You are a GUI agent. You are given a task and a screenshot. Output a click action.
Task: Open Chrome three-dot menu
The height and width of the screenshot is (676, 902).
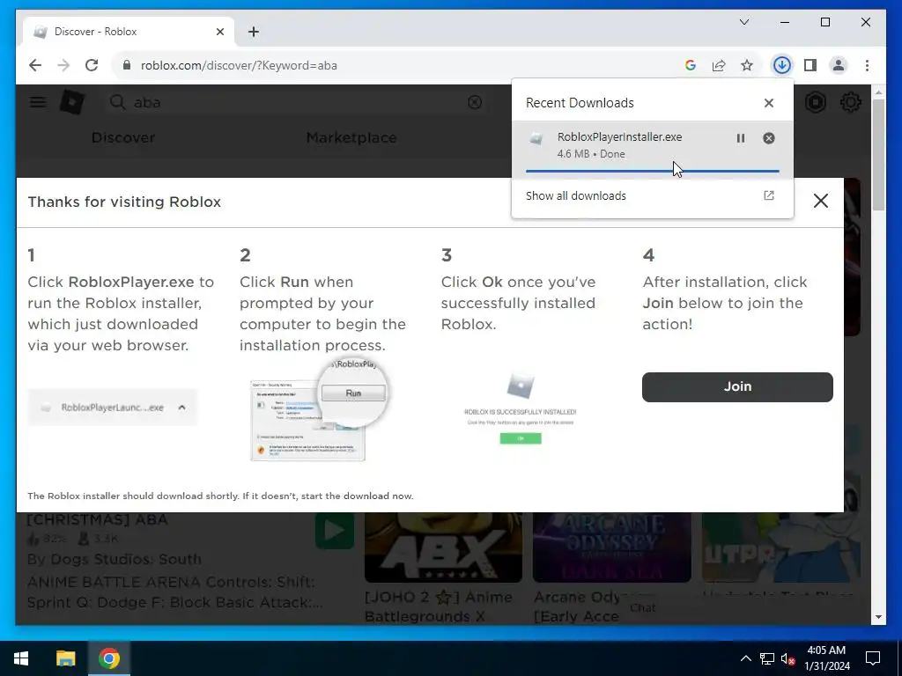tap(867, 65)
